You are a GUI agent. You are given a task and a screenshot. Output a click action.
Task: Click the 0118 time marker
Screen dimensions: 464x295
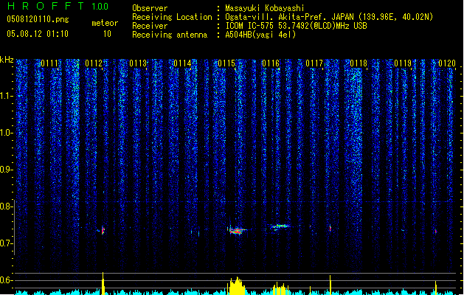[x=359, y=63]
